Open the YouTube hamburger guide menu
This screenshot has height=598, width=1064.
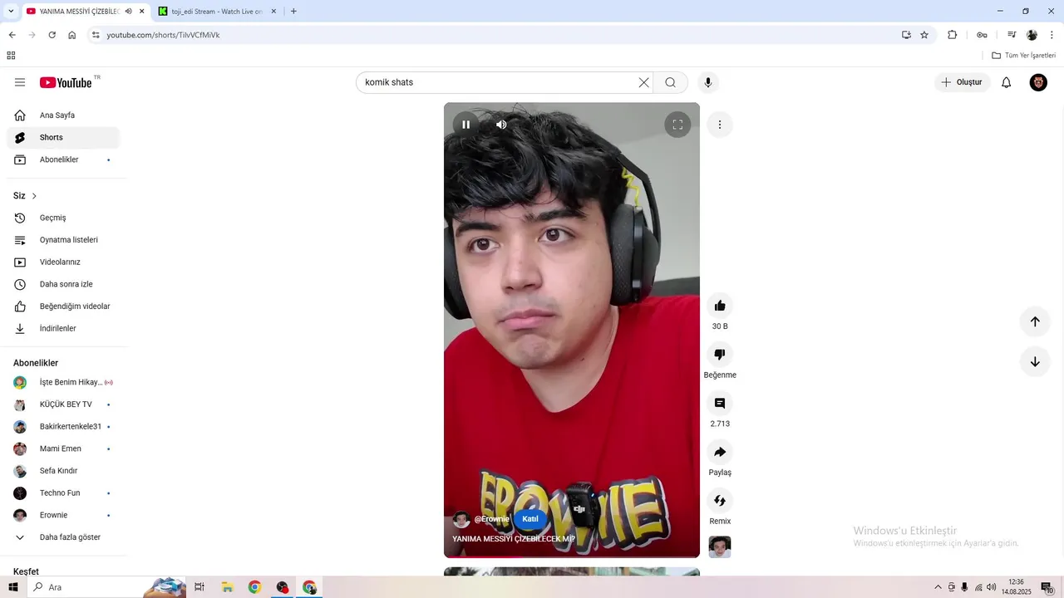[x=20, y=82]
